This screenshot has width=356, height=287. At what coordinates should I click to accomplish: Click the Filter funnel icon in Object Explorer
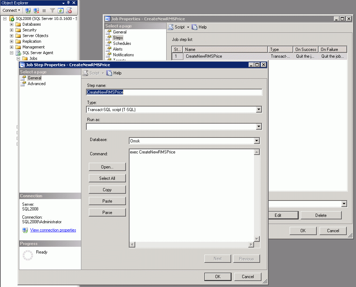pyautogui.click(x=52, y=10)
